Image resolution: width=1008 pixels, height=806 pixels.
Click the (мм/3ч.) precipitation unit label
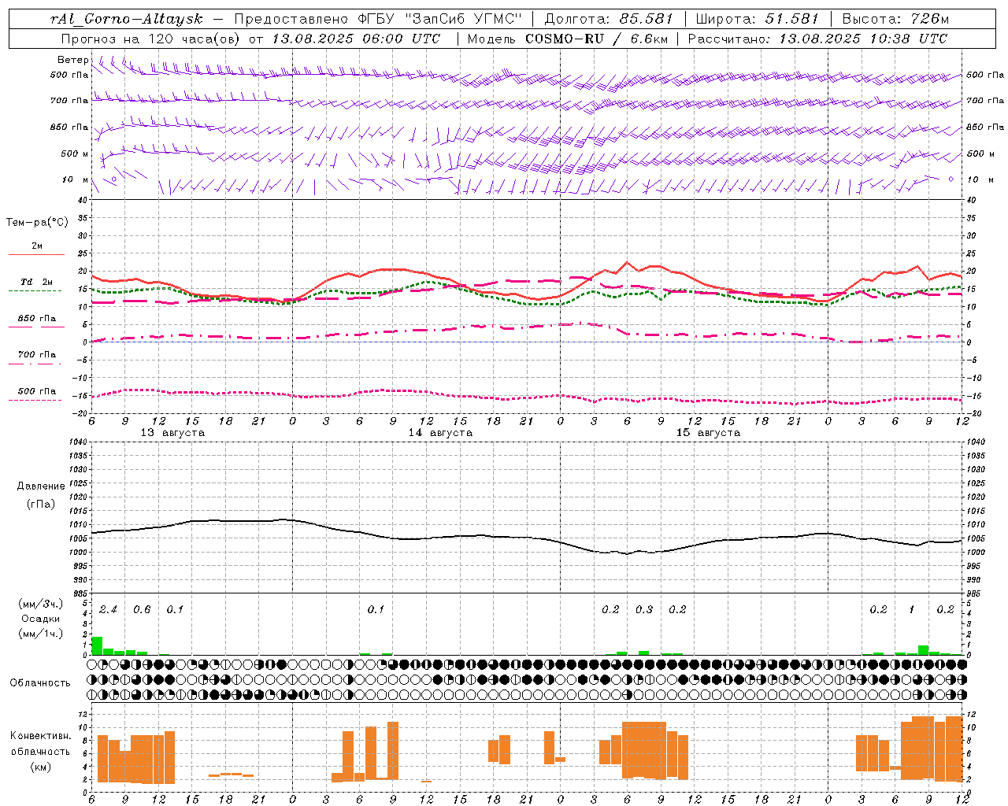click(x=41, y=604)
